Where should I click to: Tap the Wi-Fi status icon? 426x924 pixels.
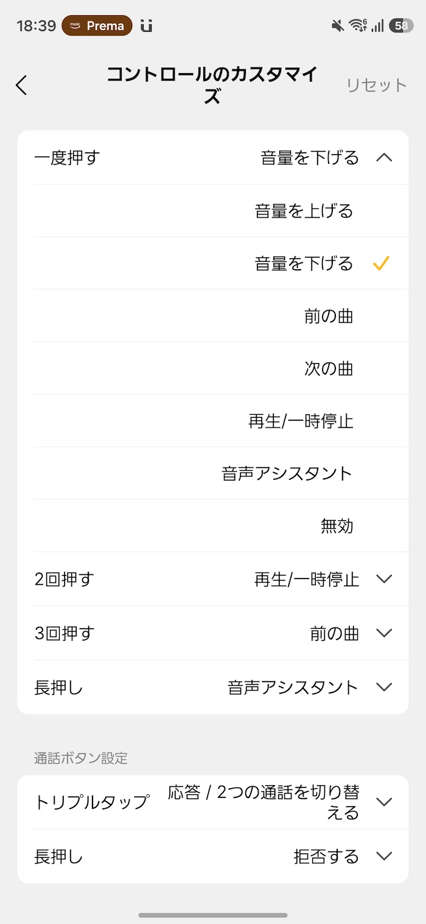click(357, 26)
